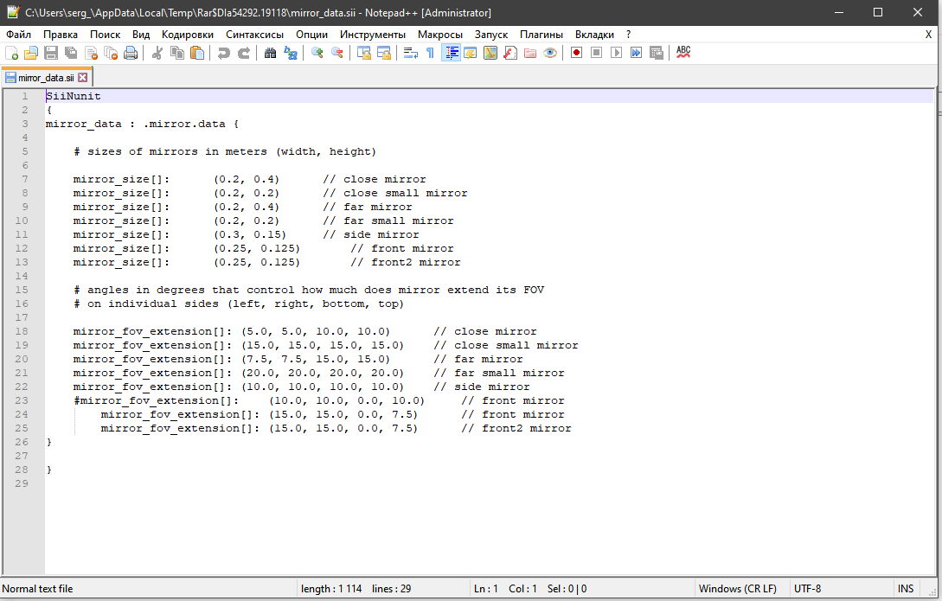Screen dimensions: 942x601
Task: Open Find with the binoculars icon
Action: click(271, 53)
